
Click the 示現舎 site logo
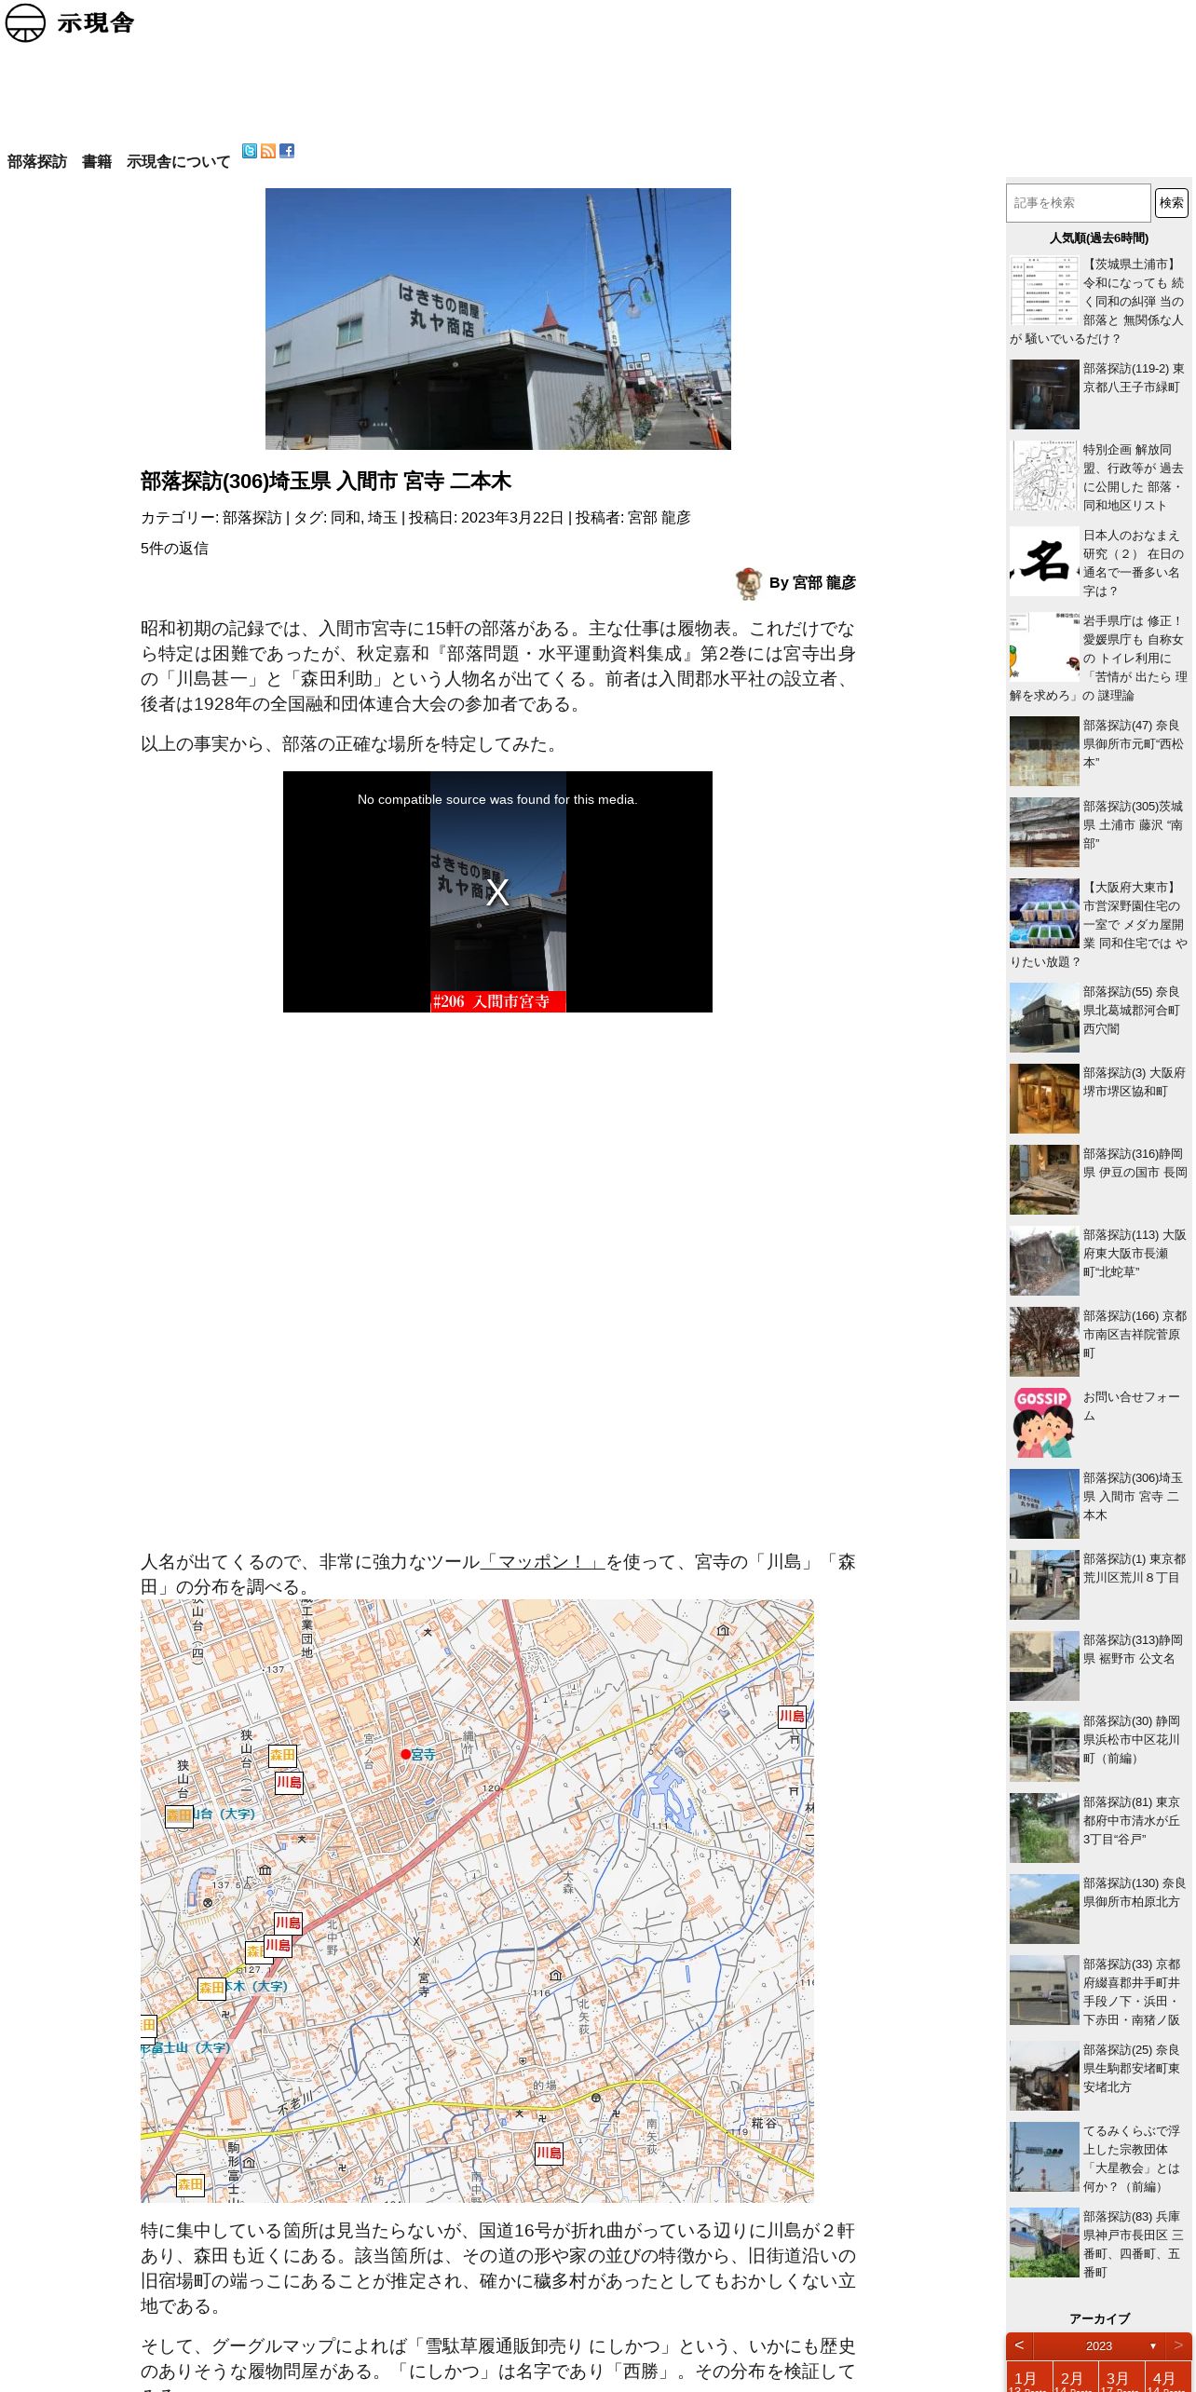click(70, 23)
